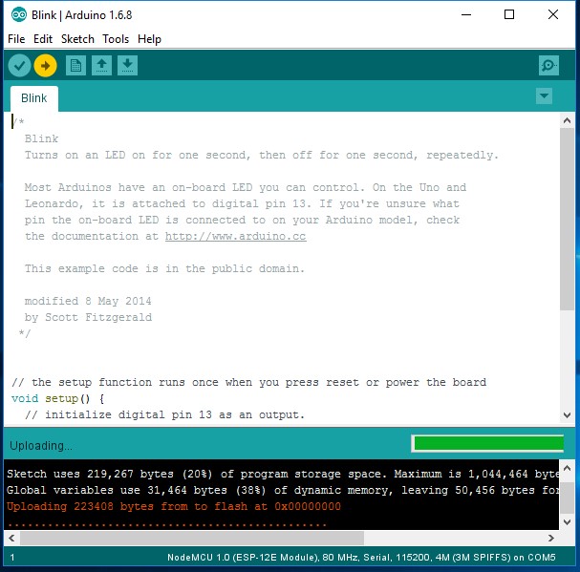Open the Help menu
Screen dimensions: 580x572
click(x=149, y=39)
